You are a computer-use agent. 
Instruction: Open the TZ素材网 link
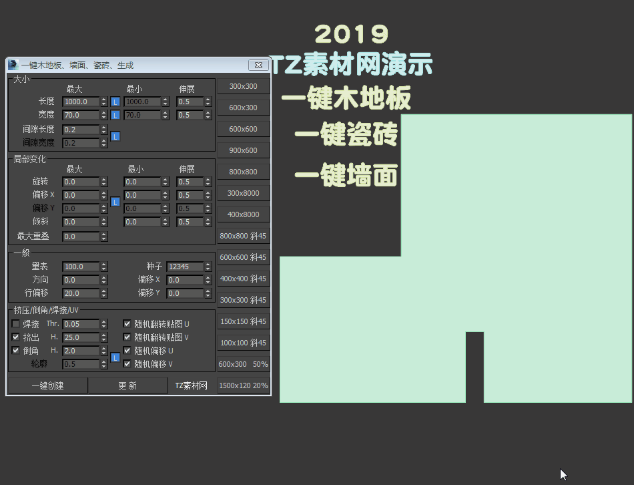pyautogui.click(x=192, y=385)
